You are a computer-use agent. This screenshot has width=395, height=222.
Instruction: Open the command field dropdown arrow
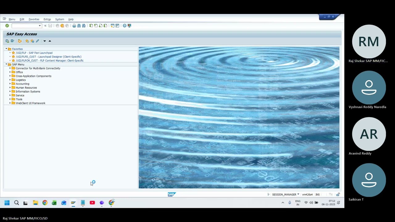tap(40, 26)
